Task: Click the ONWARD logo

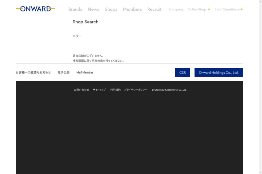Action: point(36,9)
